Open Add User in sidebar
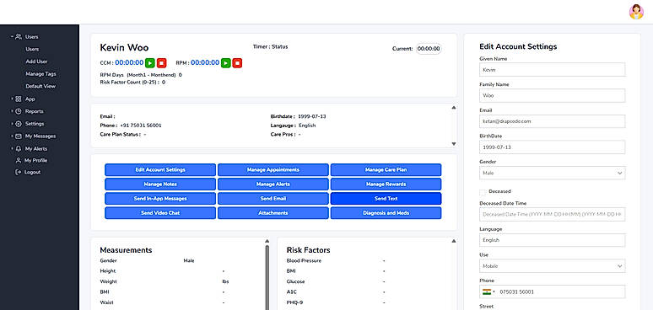This screenshot has width=653, height=310. pyautogui.click(x=36, y=61)
